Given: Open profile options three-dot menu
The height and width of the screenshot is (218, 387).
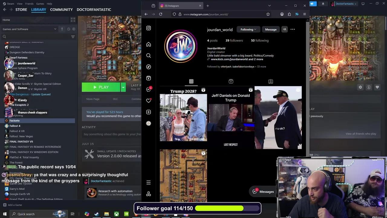Looking at the screenshot, I should click(293, 29).
